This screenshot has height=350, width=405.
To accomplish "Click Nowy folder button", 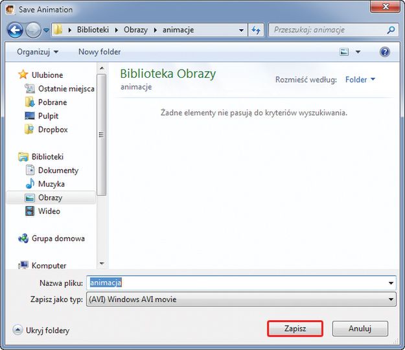I will [x=99, y=52].
